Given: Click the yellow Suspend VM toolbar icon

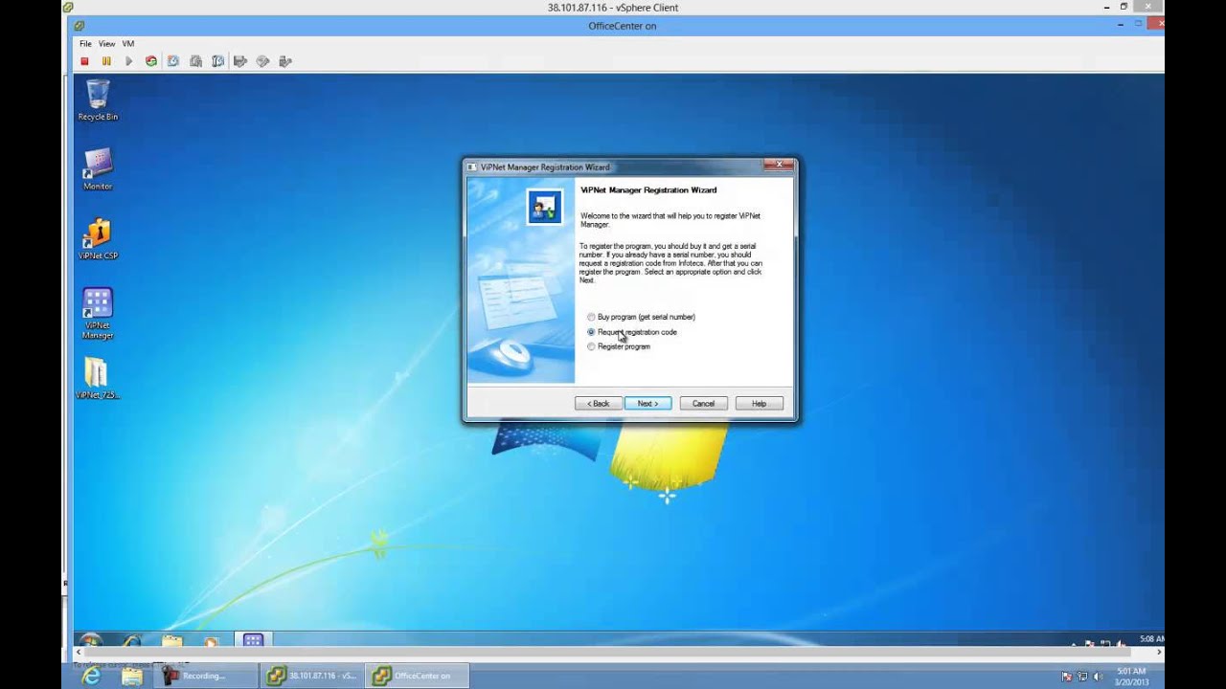Looking at the screenshot, I should [106, 61].
